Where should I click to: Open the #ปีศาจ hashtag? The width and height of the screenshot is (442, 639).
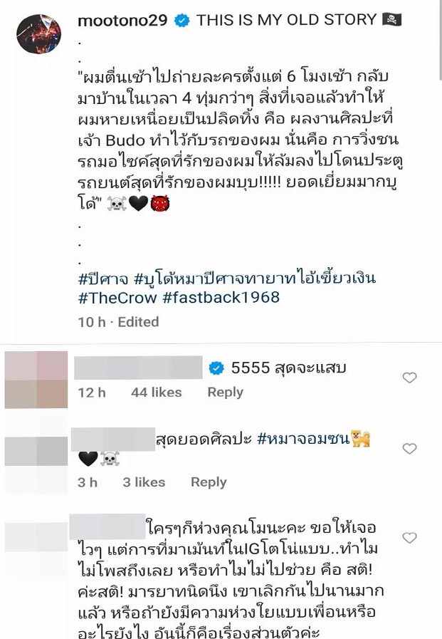103,279
